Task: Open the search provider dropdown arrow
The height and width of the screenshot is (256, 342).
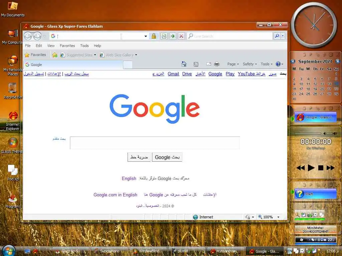Action: 283,36
